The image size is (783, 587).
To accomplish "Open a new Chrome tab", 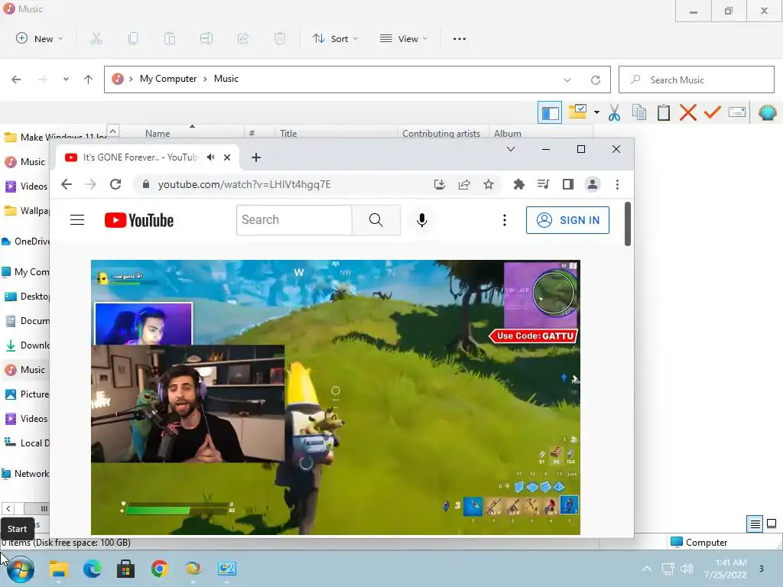I will click(x=255, y=157).
